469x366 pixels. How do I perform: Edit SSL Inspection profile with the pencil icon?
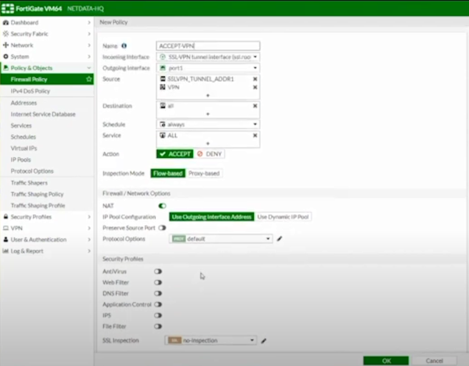[x=264, y=341]
